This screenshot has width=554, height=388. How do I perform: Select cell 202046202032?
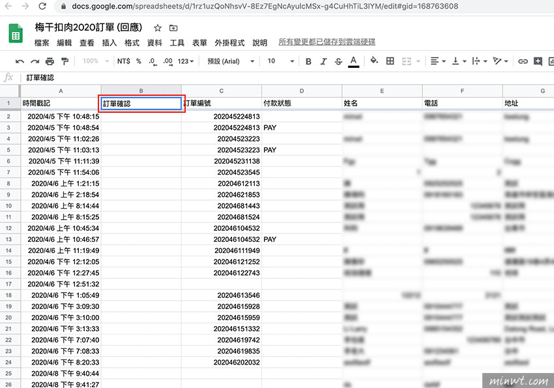(221, 362)
